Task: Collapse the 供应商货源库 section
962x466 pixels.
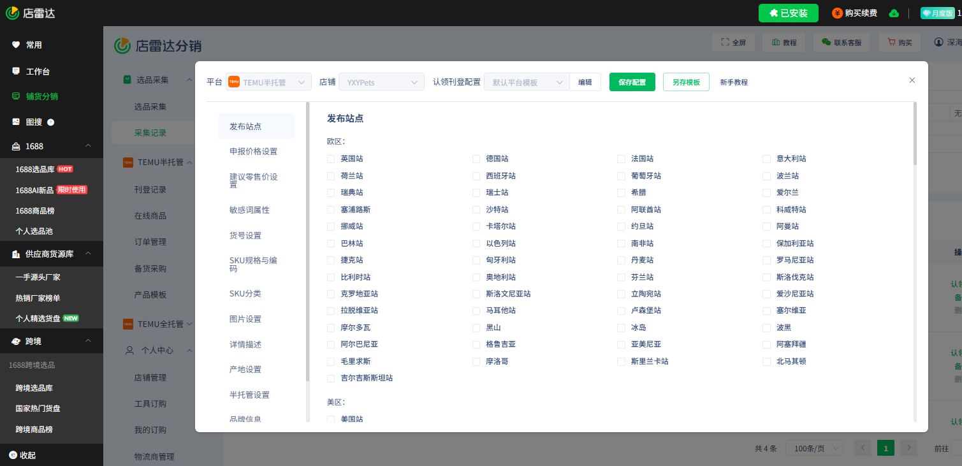Action: click(x=88, y=254)
